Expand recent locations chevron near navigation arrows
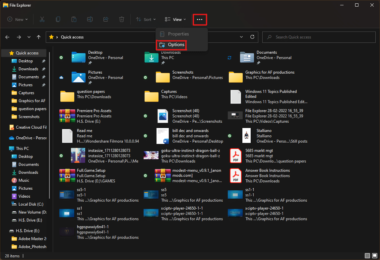Image resolution: width=380 pixels, height=260 pixels. point(29,37)
